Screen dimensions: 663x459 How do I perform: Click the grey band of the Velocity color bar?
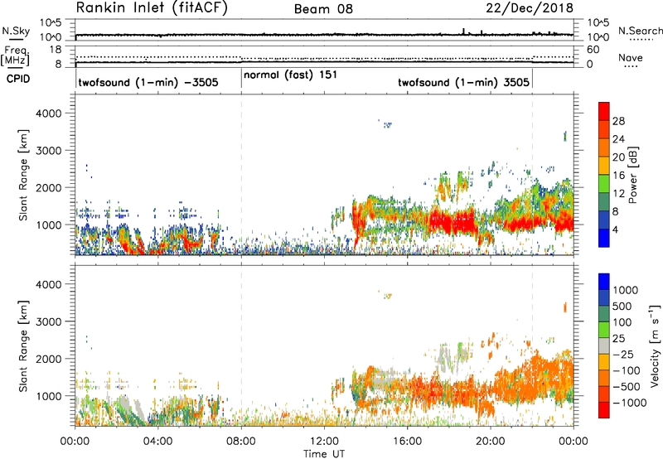click(x=604, y=346)
